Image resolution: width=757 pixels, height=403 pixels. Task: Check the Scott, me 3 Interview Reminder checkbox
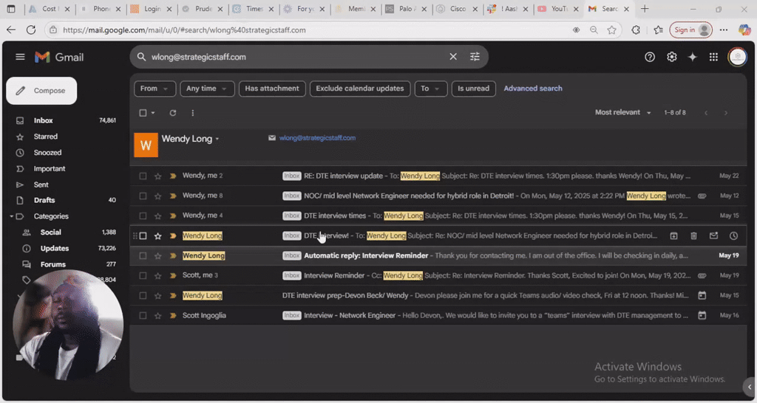point(143,276)
